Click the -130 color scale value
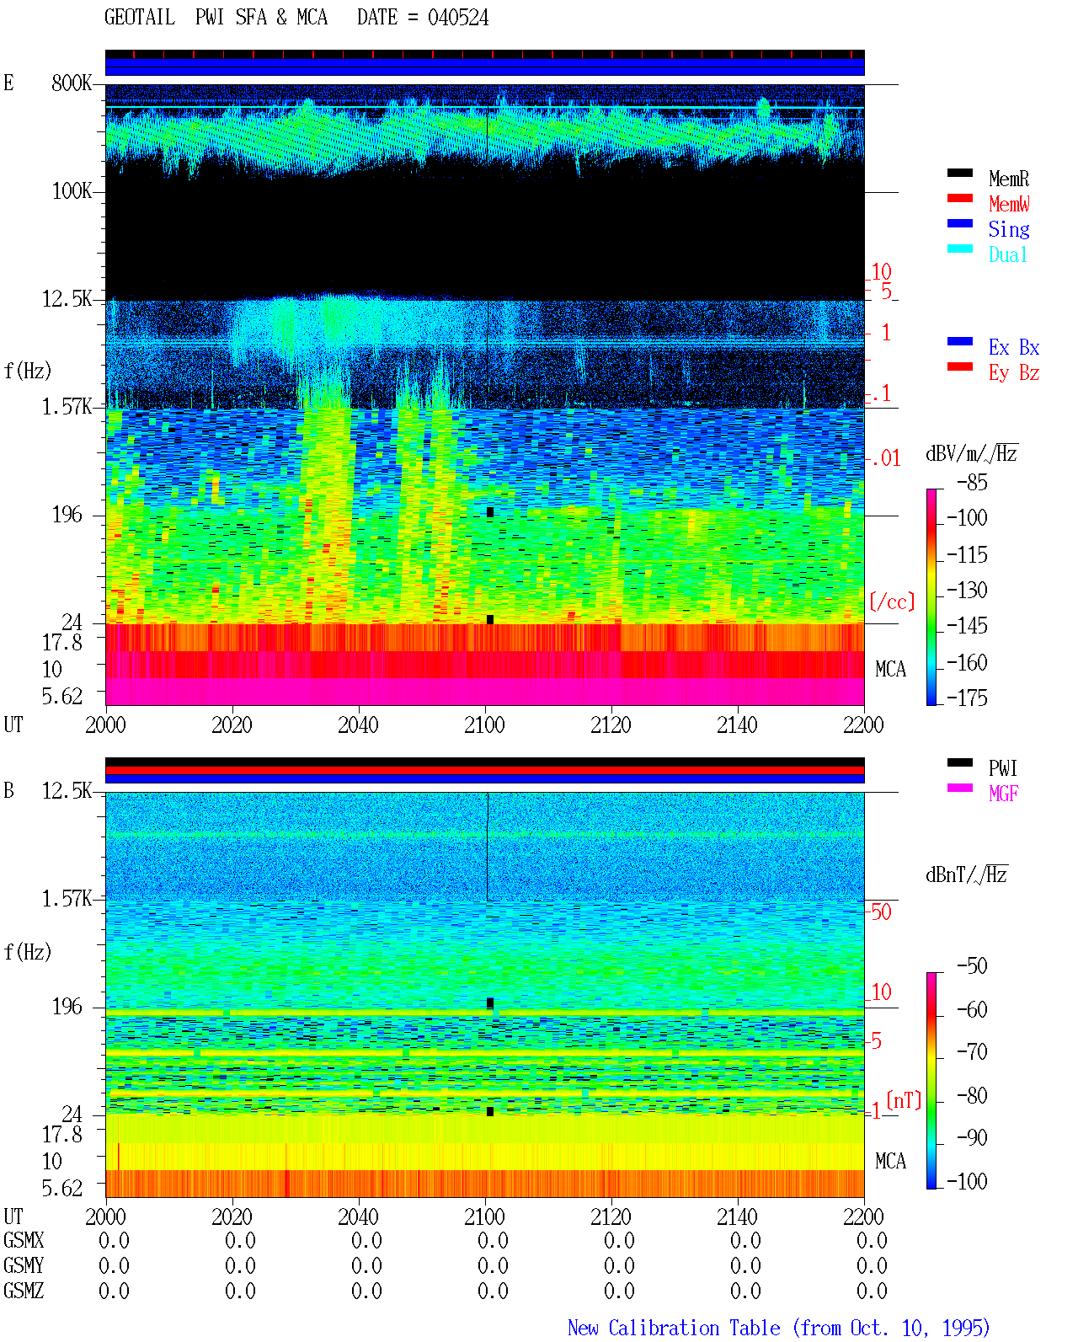The image size is (1078, 1342). [x=967, y=591]
